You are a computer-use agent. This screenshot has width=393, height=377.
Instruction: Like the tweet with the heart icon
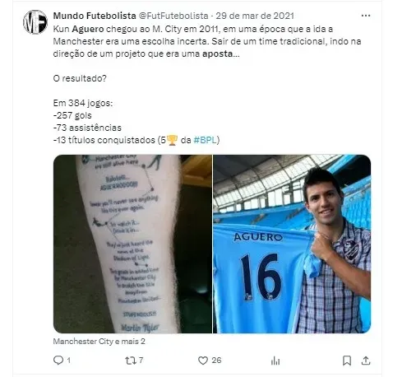[203, 361]
